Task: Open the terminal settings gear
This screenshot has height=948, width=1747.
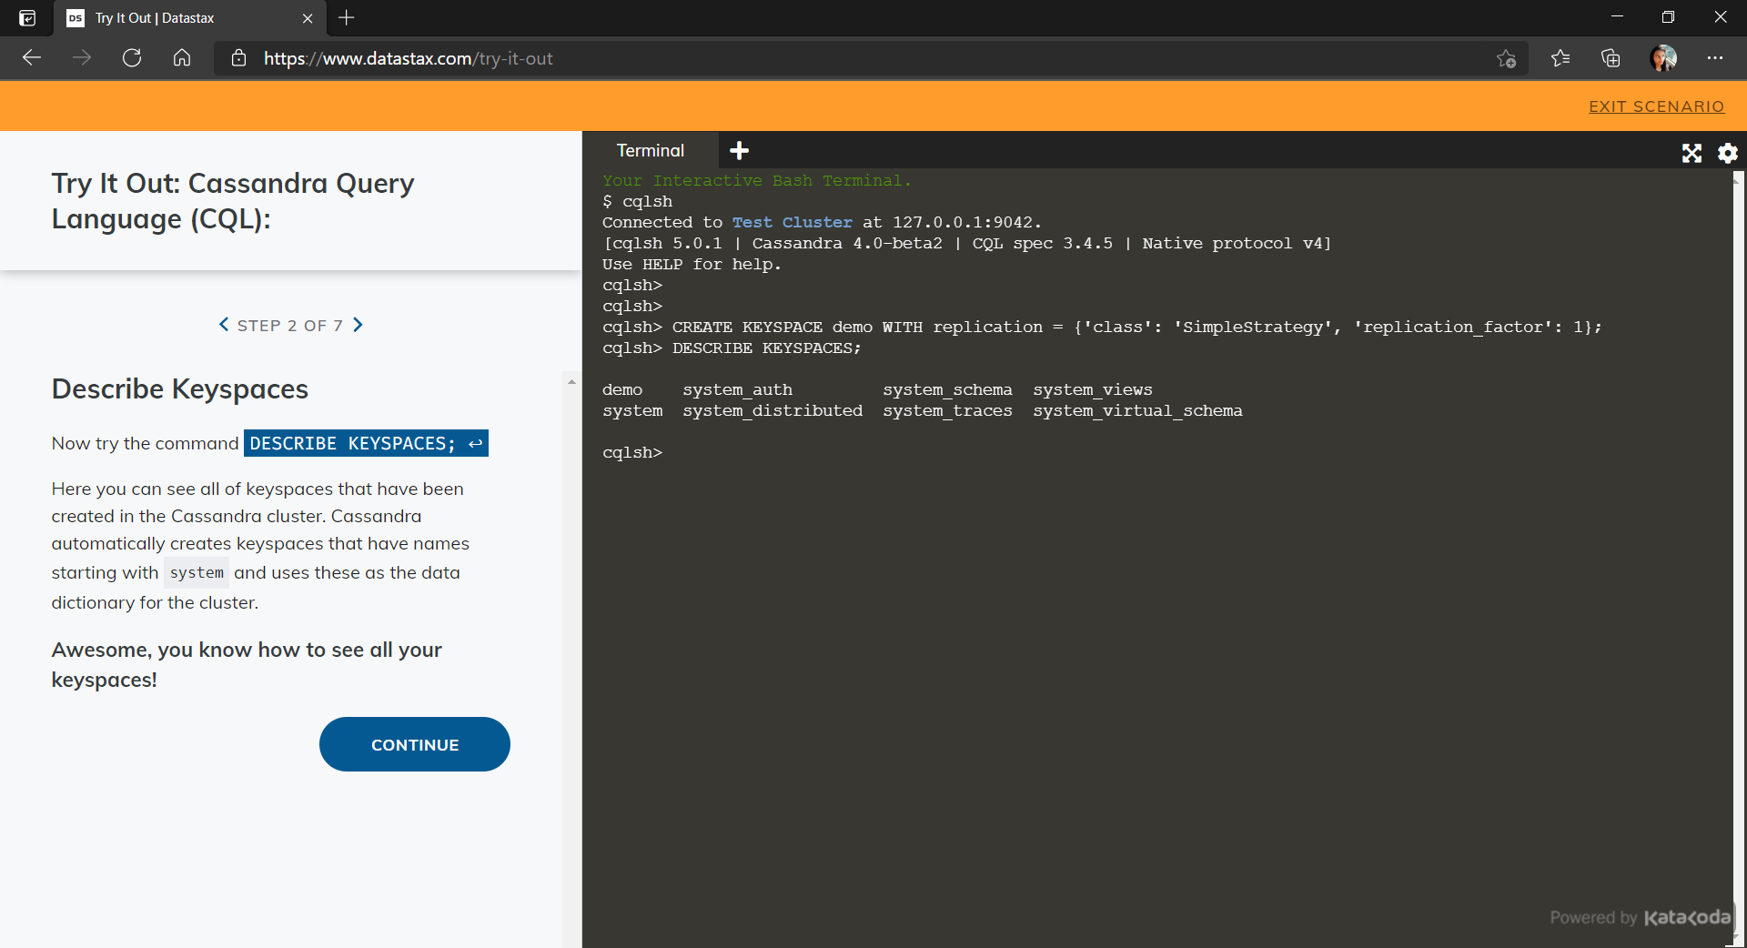Action: 1727,153
